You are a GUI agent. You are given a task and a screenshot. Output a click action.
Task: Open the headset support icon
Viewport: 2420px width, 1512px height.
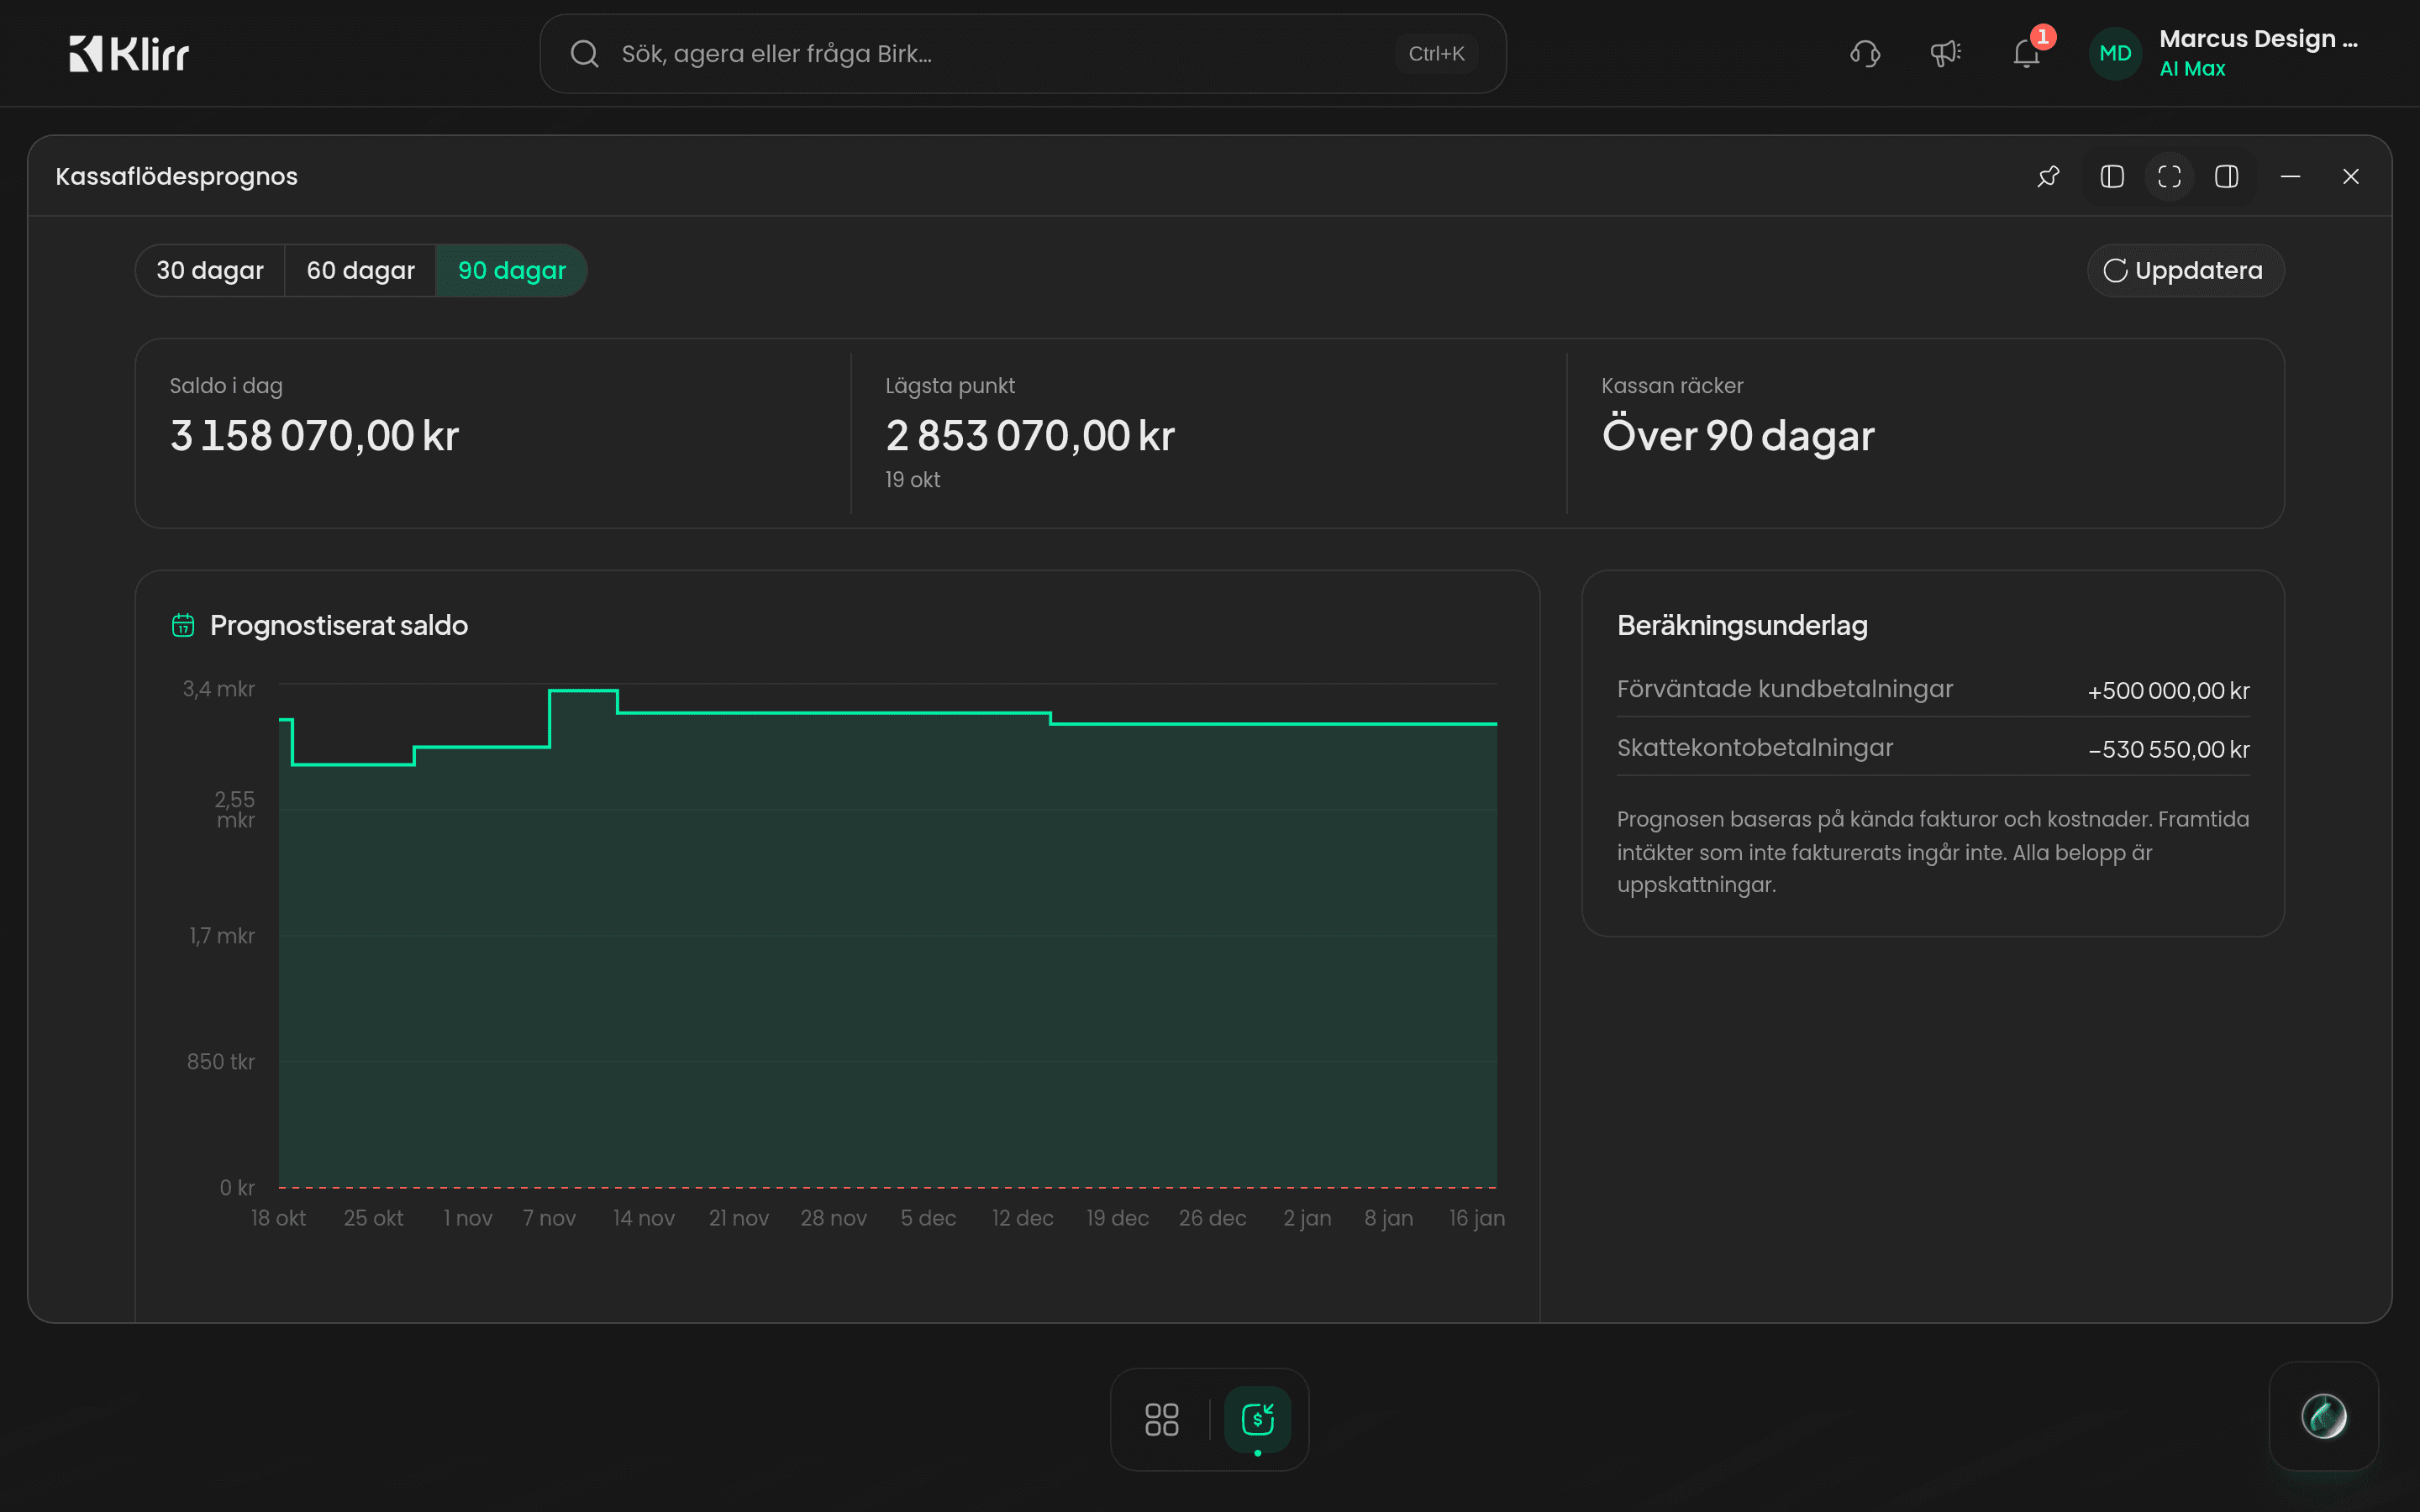coord(1865,53)
